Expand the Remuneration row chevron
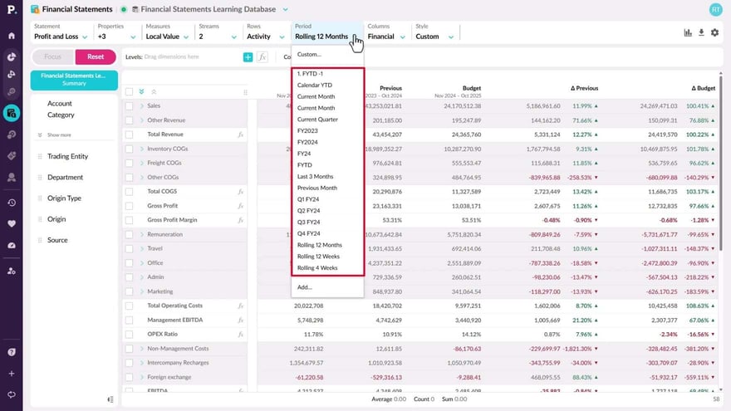Image resolution: width=731 pixels, height=411 pixels. (x=141, y=235)
